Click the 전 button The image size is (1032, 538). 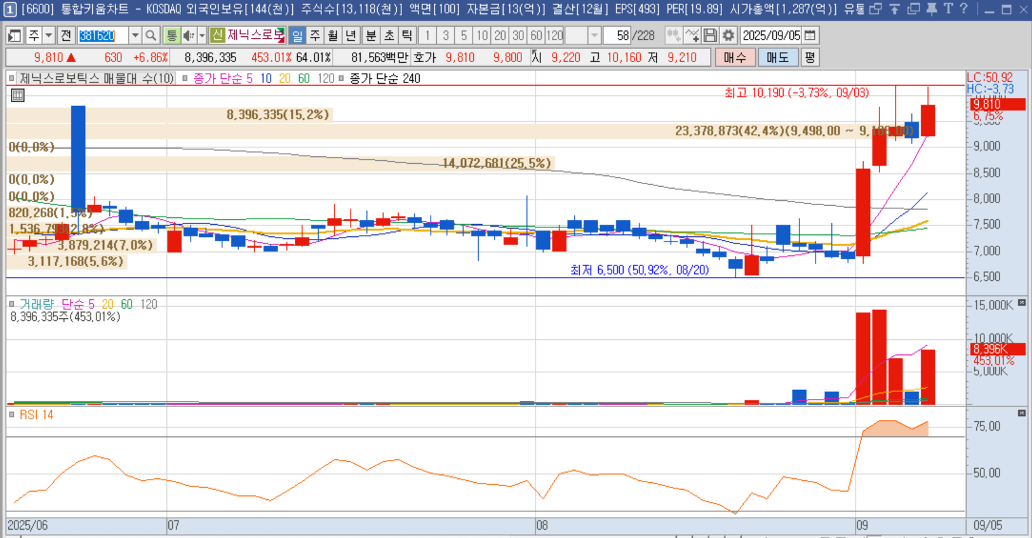tap(66, 36)
